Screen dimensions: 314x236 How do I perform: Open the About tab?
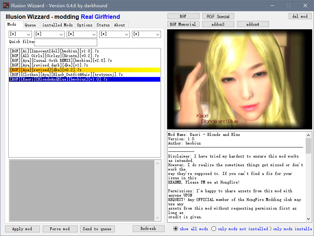pyautogui.click(x=120, y=25)
